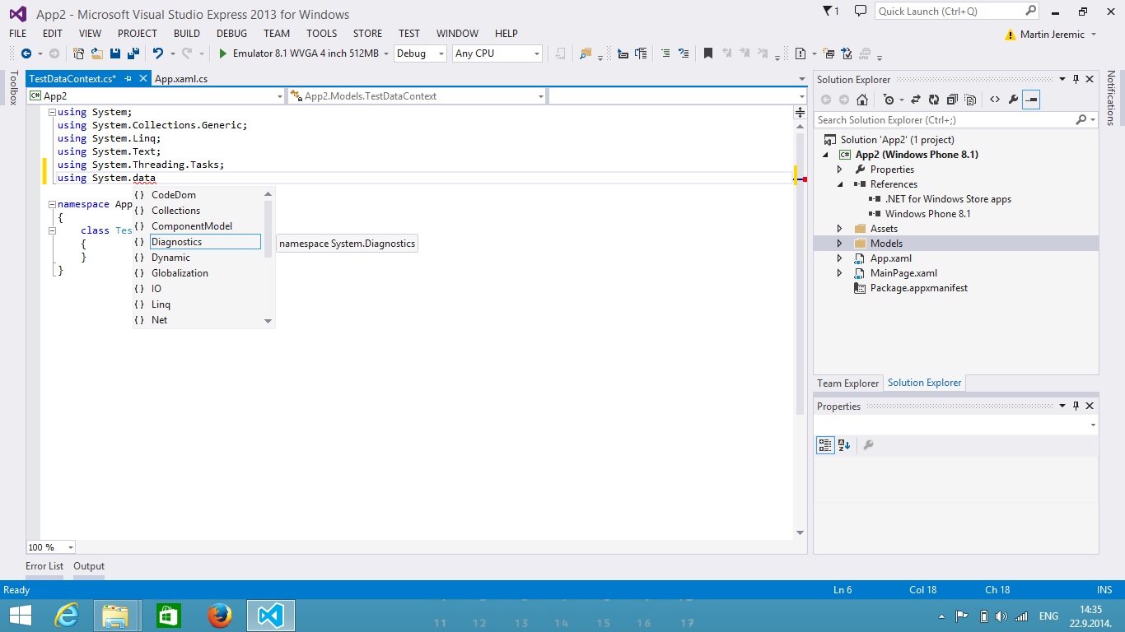1125x632 pixels.
Task: Refresh the Solution Explorer tree
Action: [933, 100]
